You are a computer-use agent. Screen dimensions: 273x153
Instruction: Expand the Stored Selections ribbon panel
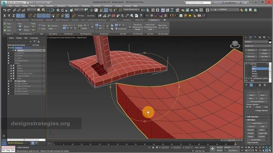click(26, 34)
